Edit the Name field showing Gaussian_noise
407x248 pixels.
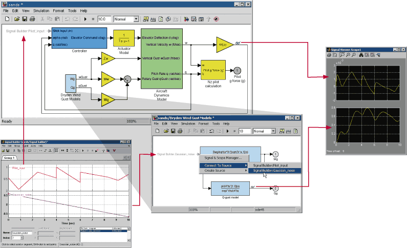click(22, 233)
